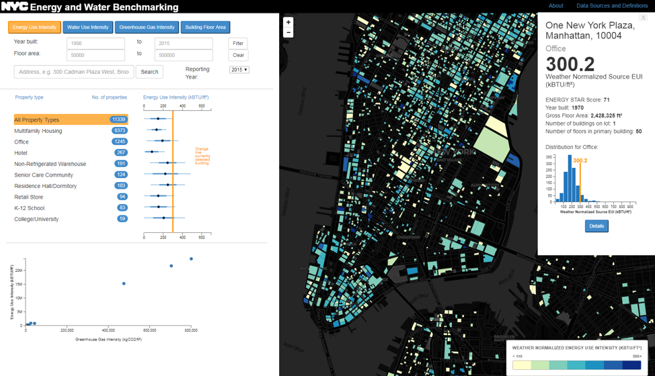Click the highest scatter plot point

point(191,259)
